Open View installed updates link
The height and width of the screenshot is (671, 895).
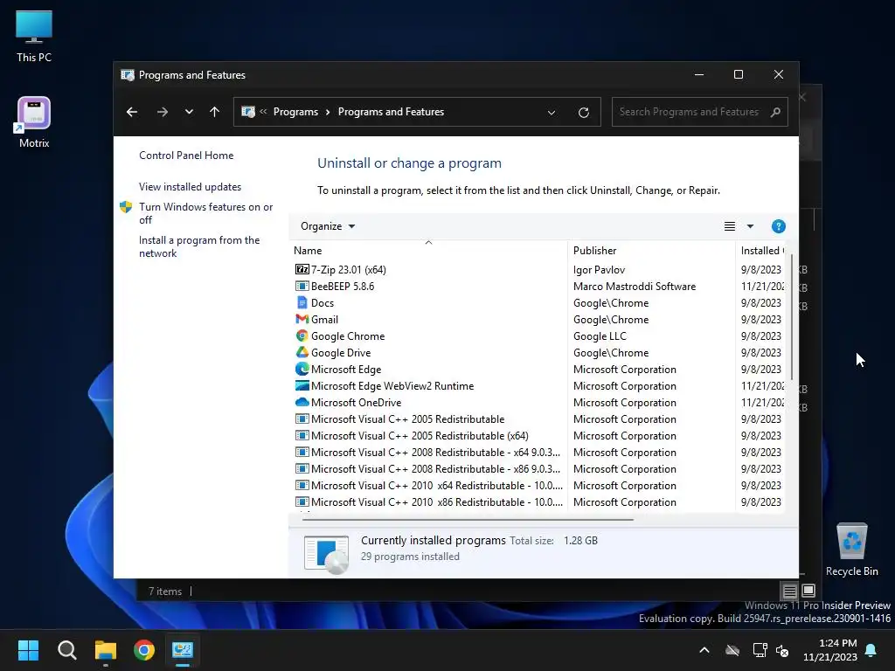coord(190,187)
